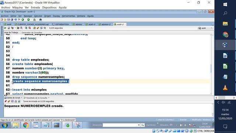Open the Herramientas menu in SQL Developer
This screenshot has height=133, width=236.
[x=68, y=16]
